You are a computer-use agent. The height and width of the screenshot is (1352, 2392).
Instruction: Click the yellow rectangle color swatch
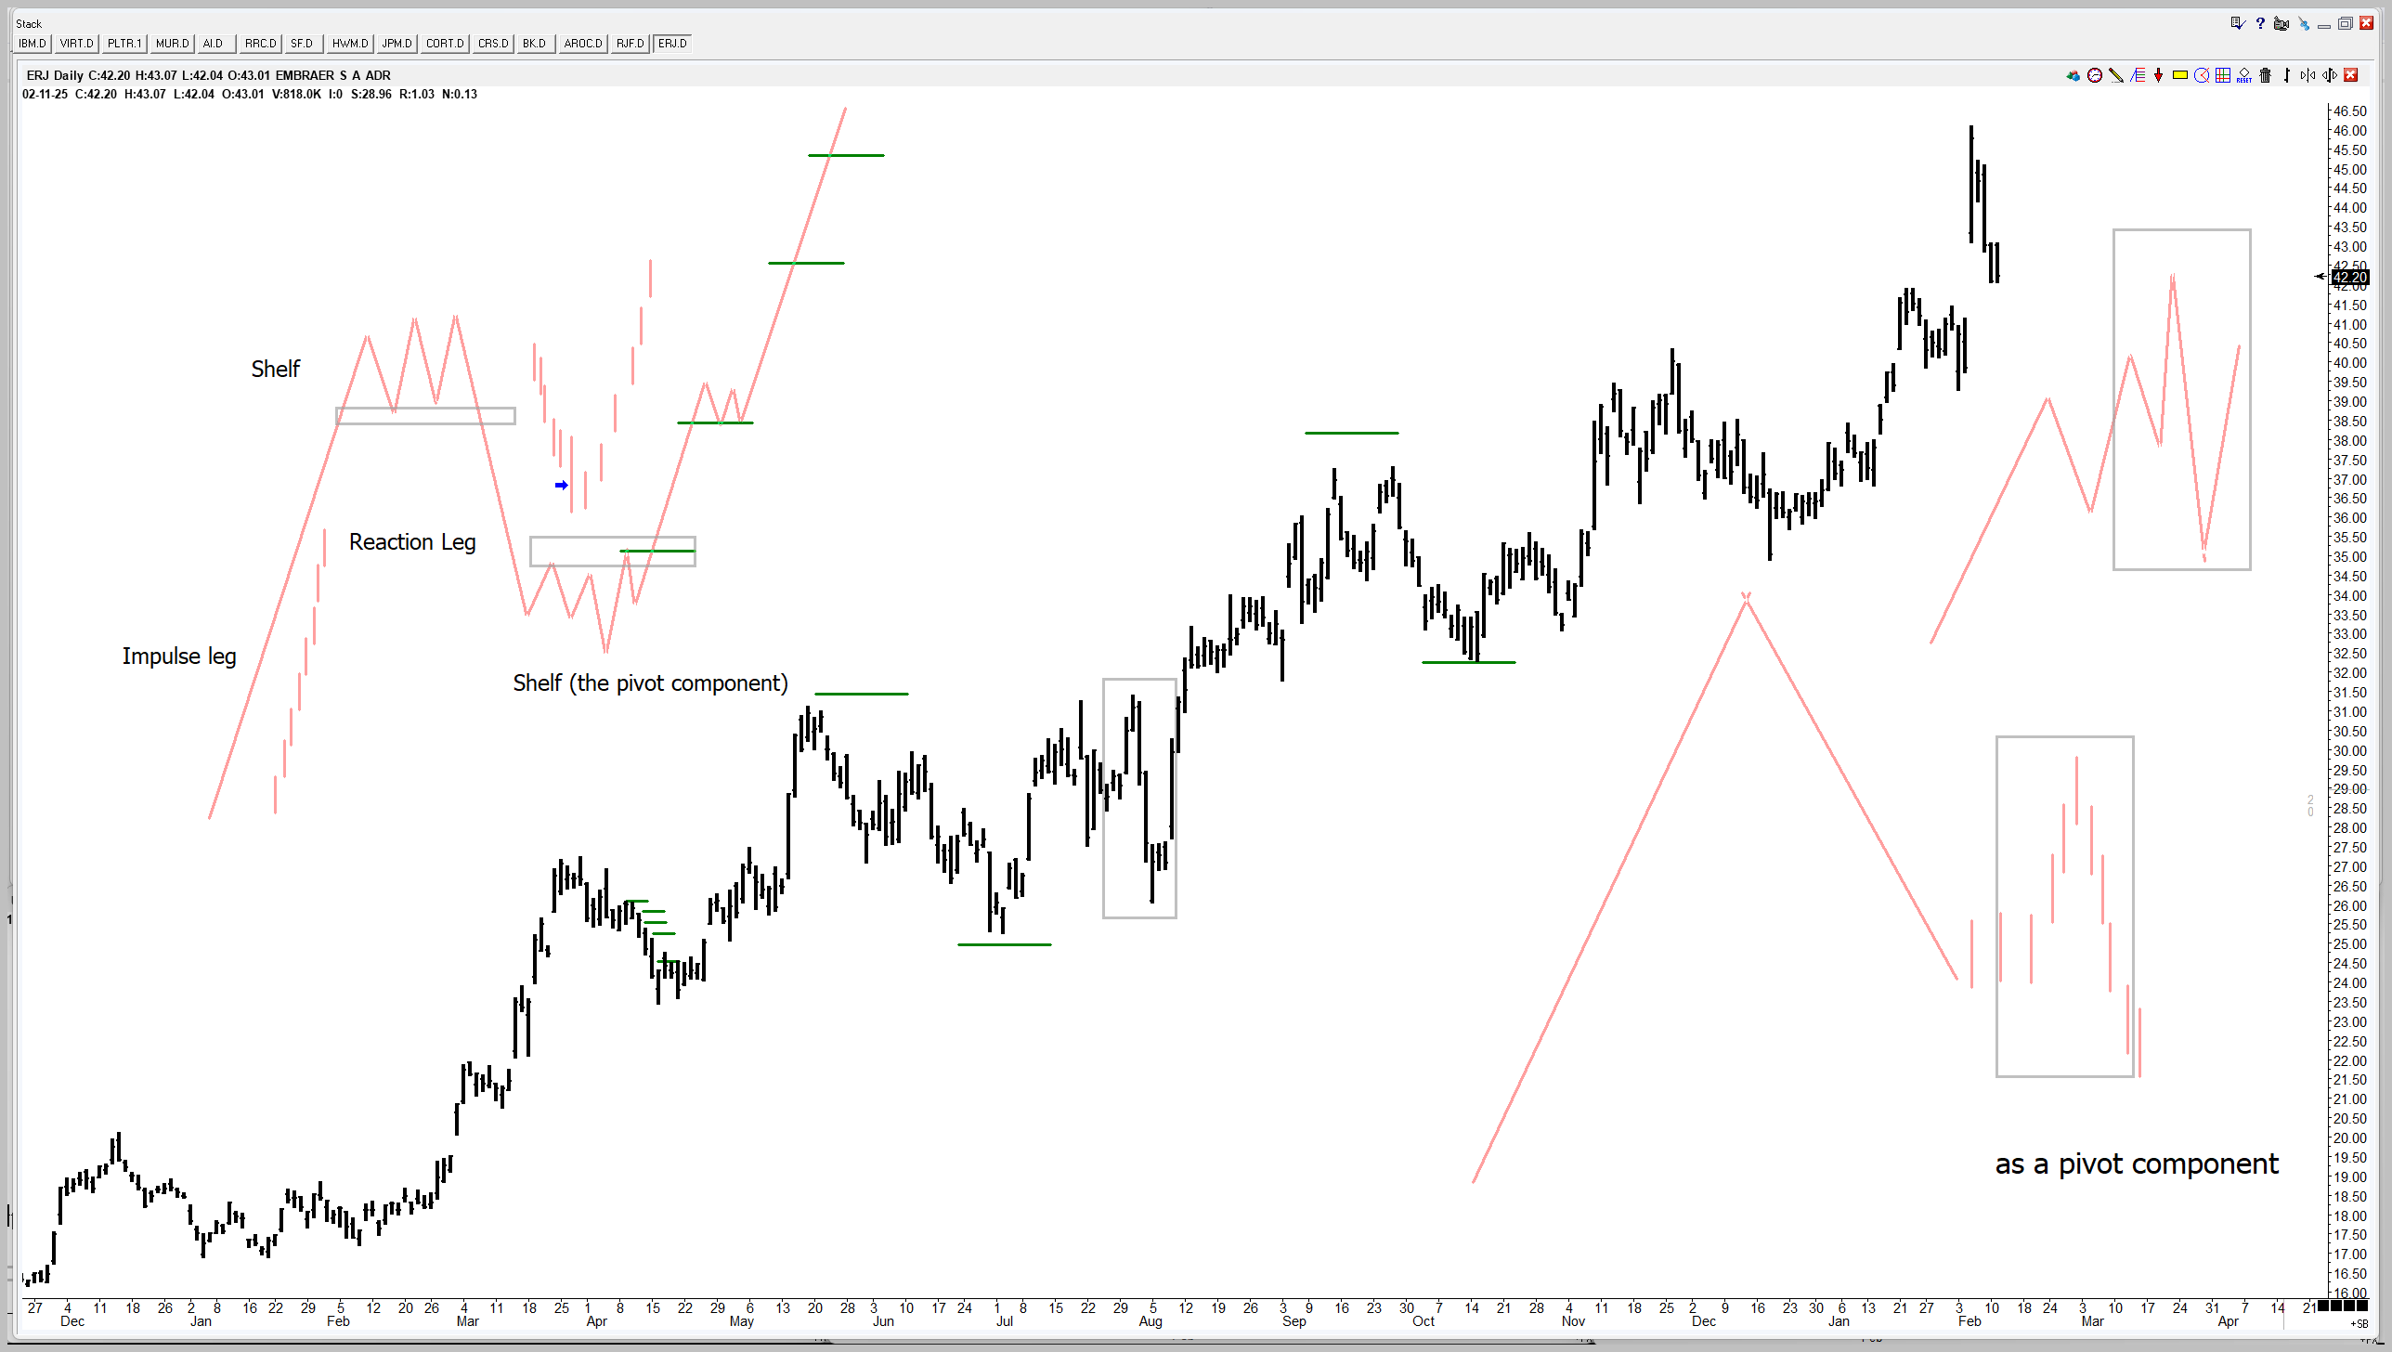click(x=2180, y=75)
